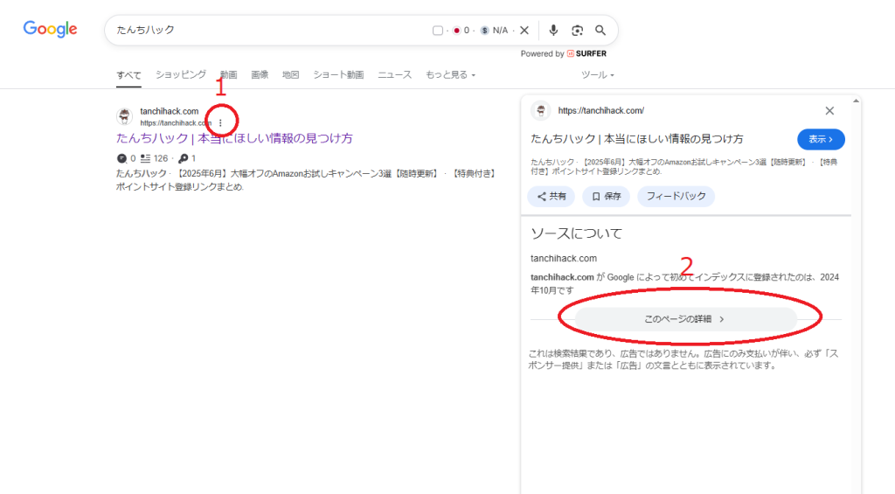895x494 pixels.
Task: Open the favicon in the side panel header
Action: (x=540, y=110)
